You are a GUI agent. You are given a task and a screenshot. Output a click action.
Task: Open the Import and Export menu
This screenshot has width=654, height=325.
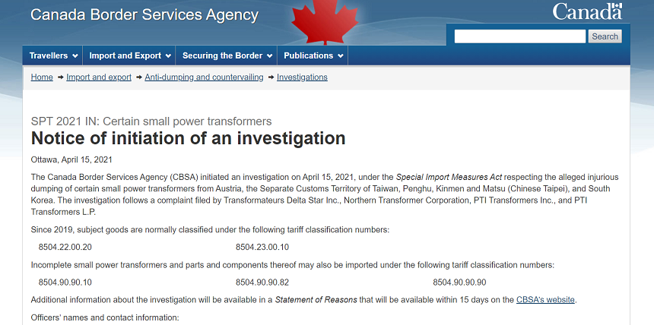(129, 55)
